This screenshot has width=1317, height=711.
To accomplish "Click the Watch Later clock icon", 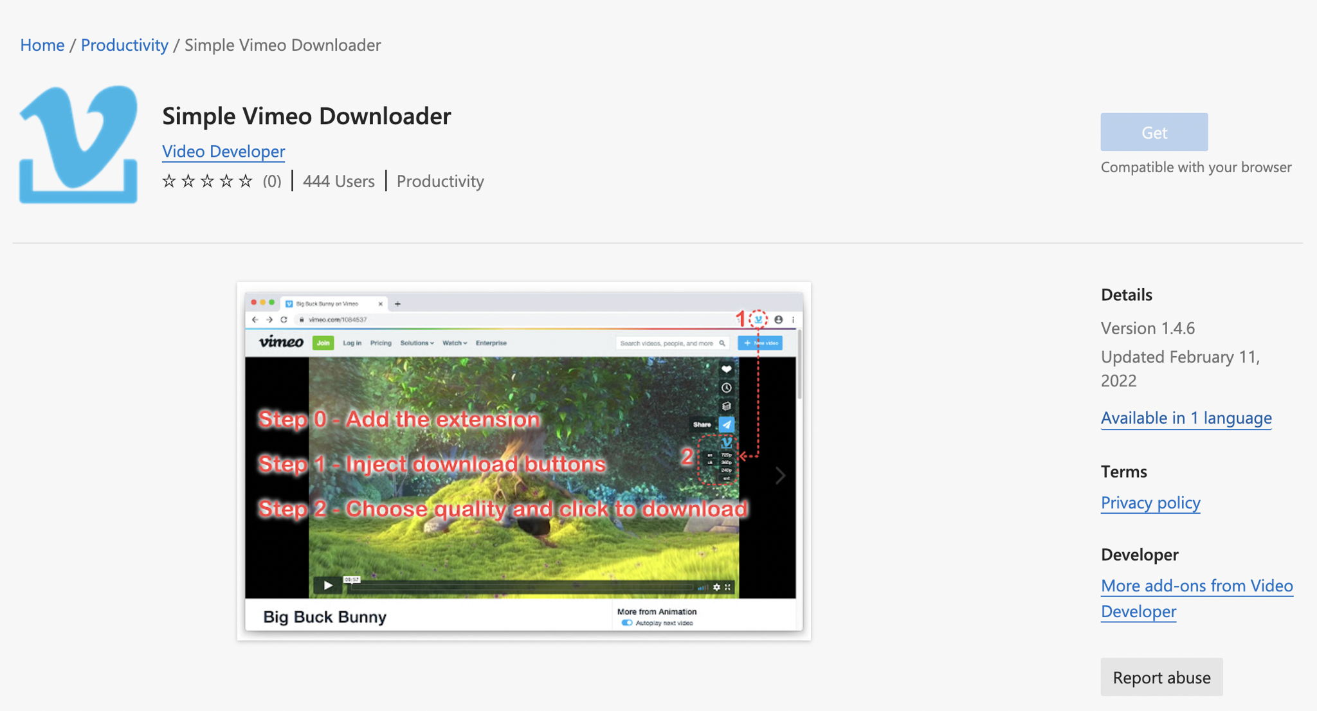I will 727,388.
